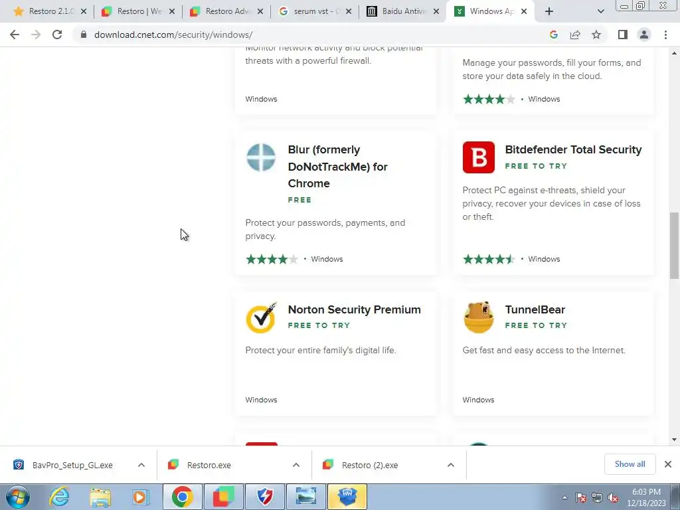
Task: Open the Google icon in the address bar
Action: pyautogui.click(x=553, y=35)
